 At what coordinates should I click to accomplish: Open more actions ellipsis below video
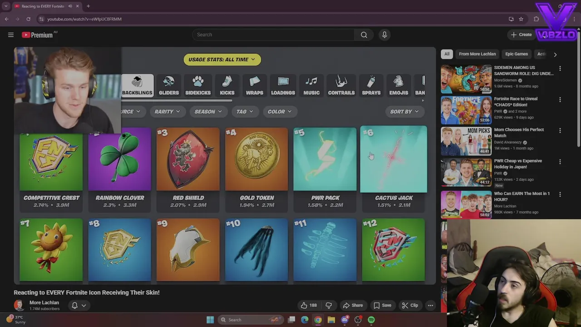(430, 305)
